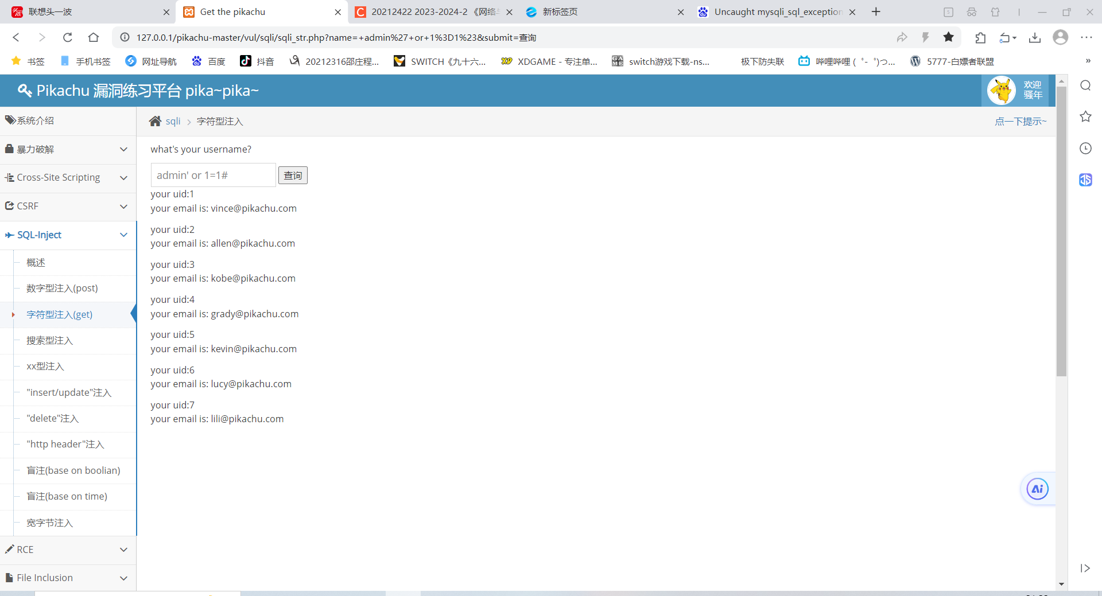This screenshot has width=1102, height=596.
Task: Show more bookmarks overflow chevron
Action: [x=1088, y=61]
